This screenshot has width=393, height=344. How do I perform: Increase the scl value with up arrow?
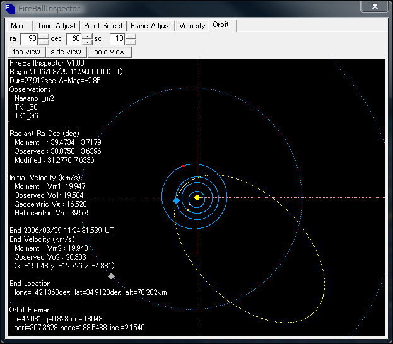coord(131,37)
